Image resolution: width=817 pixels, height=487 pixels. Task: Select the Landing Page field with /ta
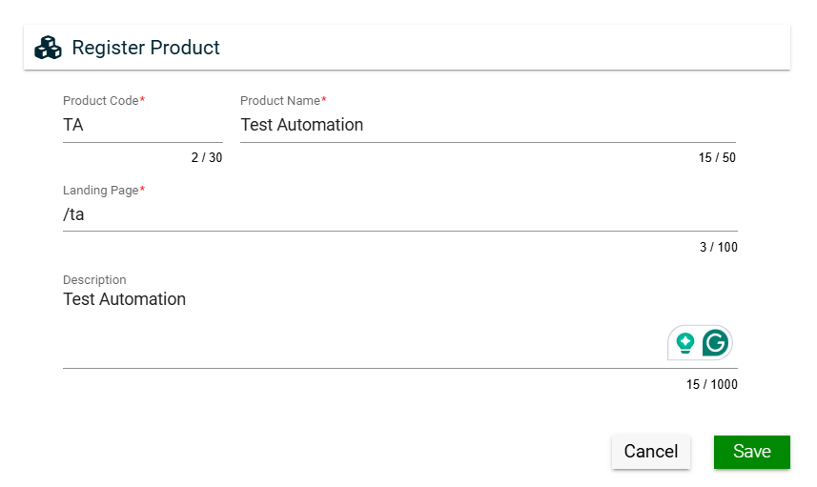399,214
